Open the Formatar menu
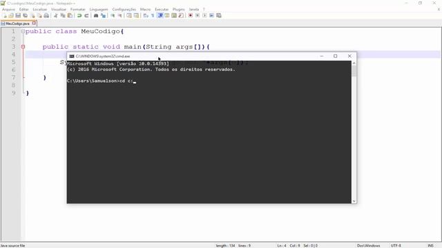The image size is (442, 248). click(x=78, y=9)
